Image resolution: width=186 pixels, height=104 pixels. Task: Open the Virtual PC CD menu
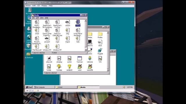(39, 6)
